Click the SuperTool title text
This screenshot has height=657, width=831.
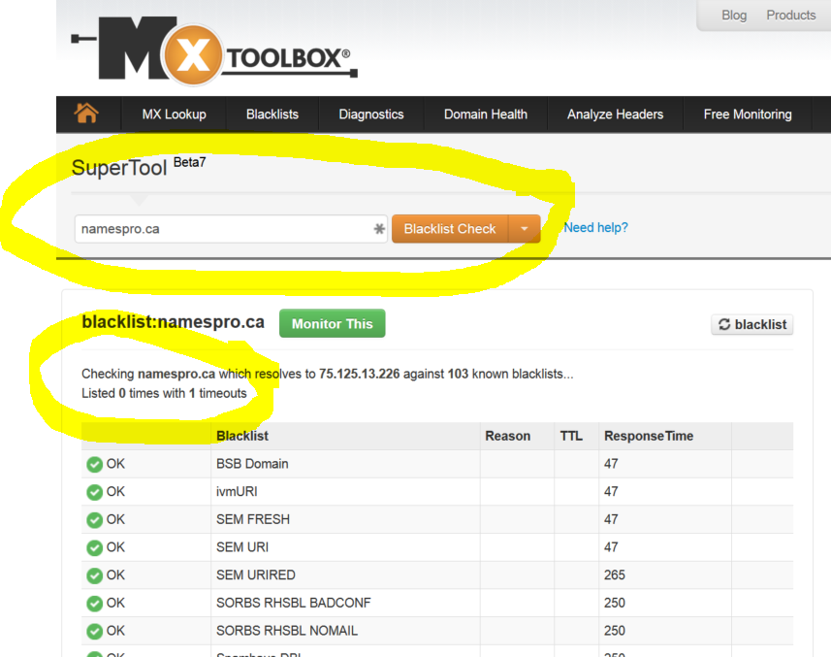[x=119, y=168]
